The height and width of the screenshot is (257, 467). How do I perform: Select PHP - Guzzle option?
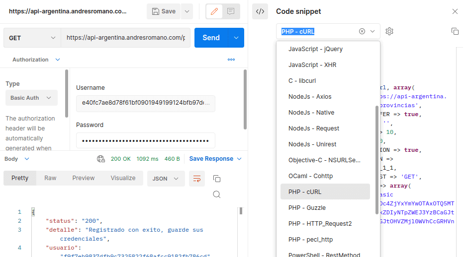(x=325, y=208)
